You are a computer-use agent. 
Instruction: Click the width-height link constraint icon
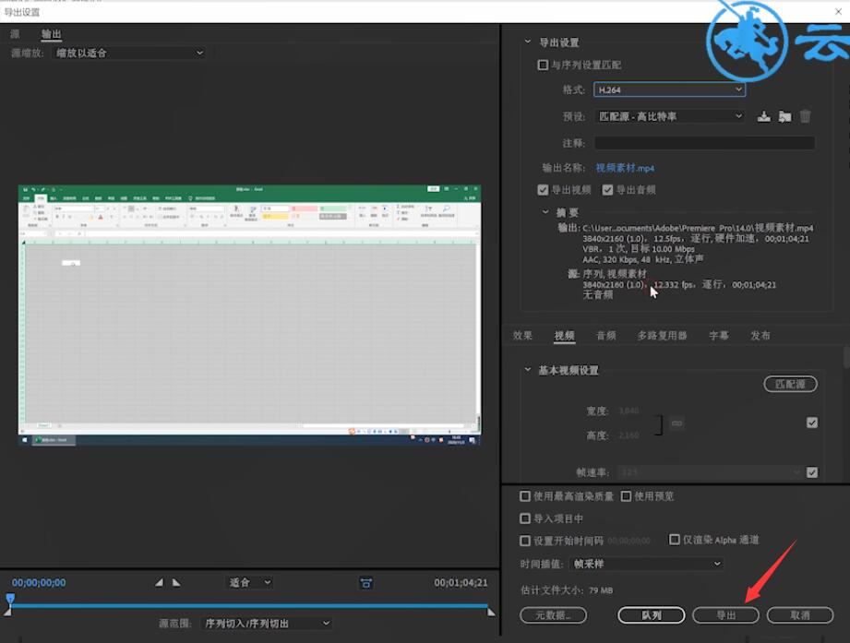point(676,423)
